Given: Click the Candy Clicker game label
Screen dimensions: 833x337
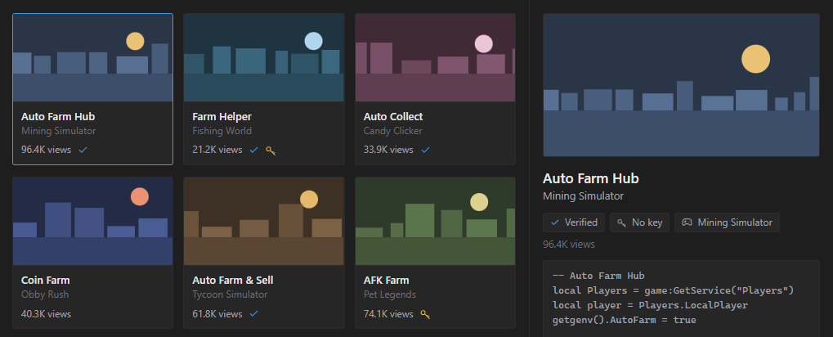Looking at the screenshot, I should click(x=393, y=131).
